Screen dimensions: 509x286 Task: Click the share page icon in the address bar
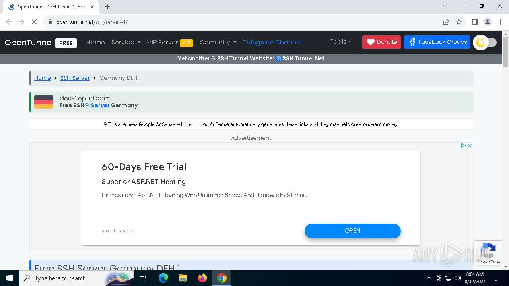pyautogui.click(x=446, y=22)
